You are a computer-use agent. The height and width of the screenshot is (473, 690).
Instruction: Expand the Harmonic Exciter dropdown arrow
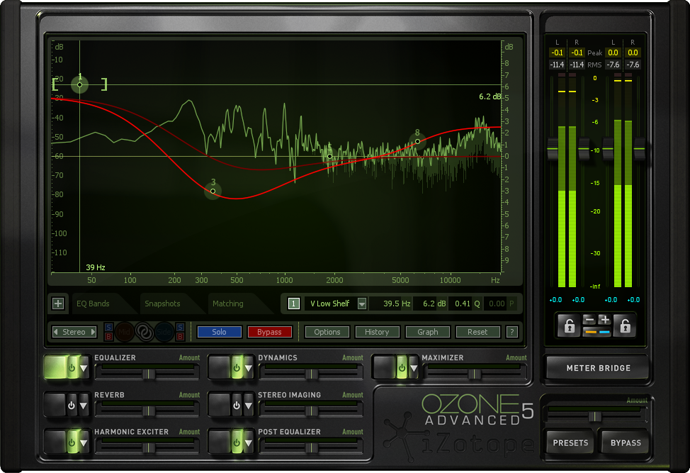[x=84, y=443]
